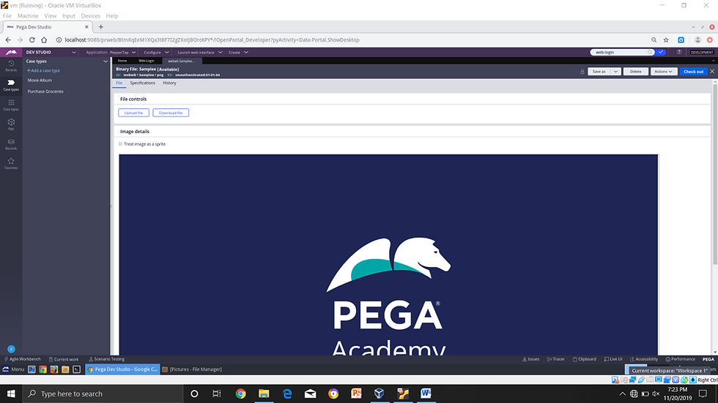The image size is (718, 403).
Task: Open the Web-Login workspace tab
Action: (x=147, y=61)
